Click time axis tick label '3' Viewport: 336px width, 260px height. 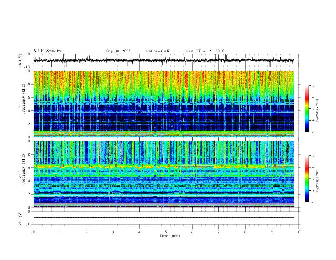click(113, 232)
